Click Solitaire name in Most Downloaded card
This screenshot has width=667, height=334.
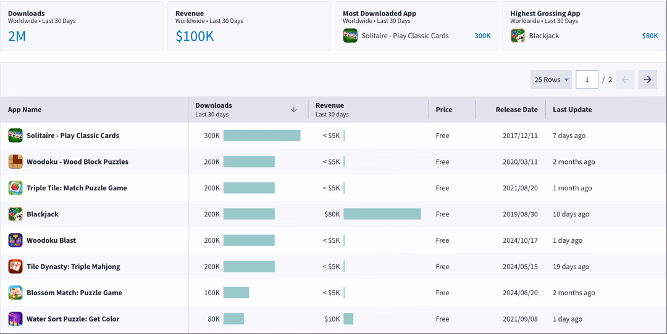point(405,36)
